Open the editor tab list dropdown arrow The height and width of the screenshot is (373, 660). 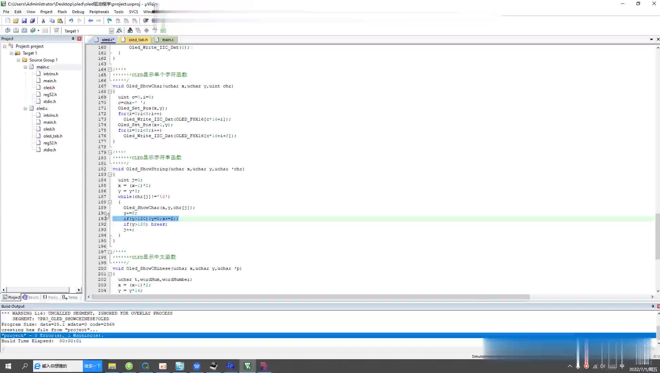pos(651,39)
